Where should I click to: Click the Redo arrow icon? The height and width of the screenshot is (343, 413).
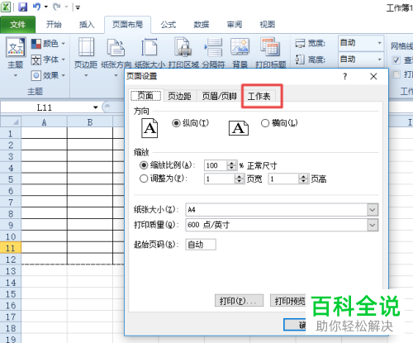click(x=57, y=7)
